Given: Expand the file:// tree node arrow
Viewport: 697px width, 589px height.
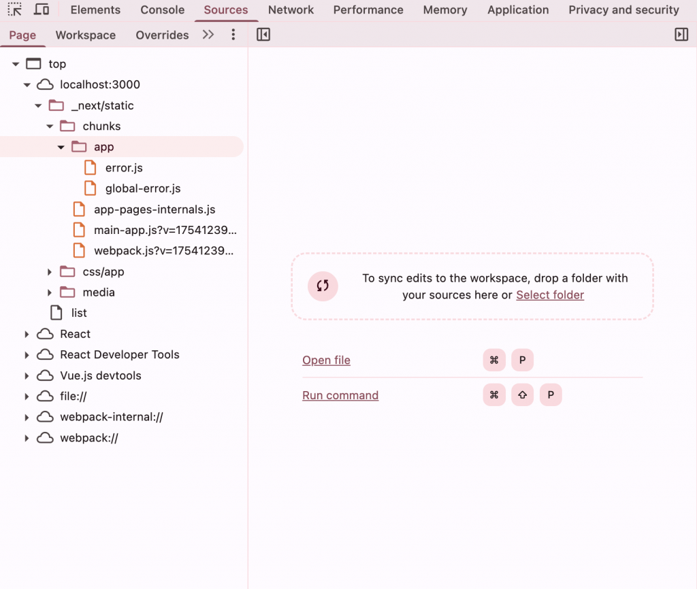Looking at the screenshot, I should tap(27, 397).
